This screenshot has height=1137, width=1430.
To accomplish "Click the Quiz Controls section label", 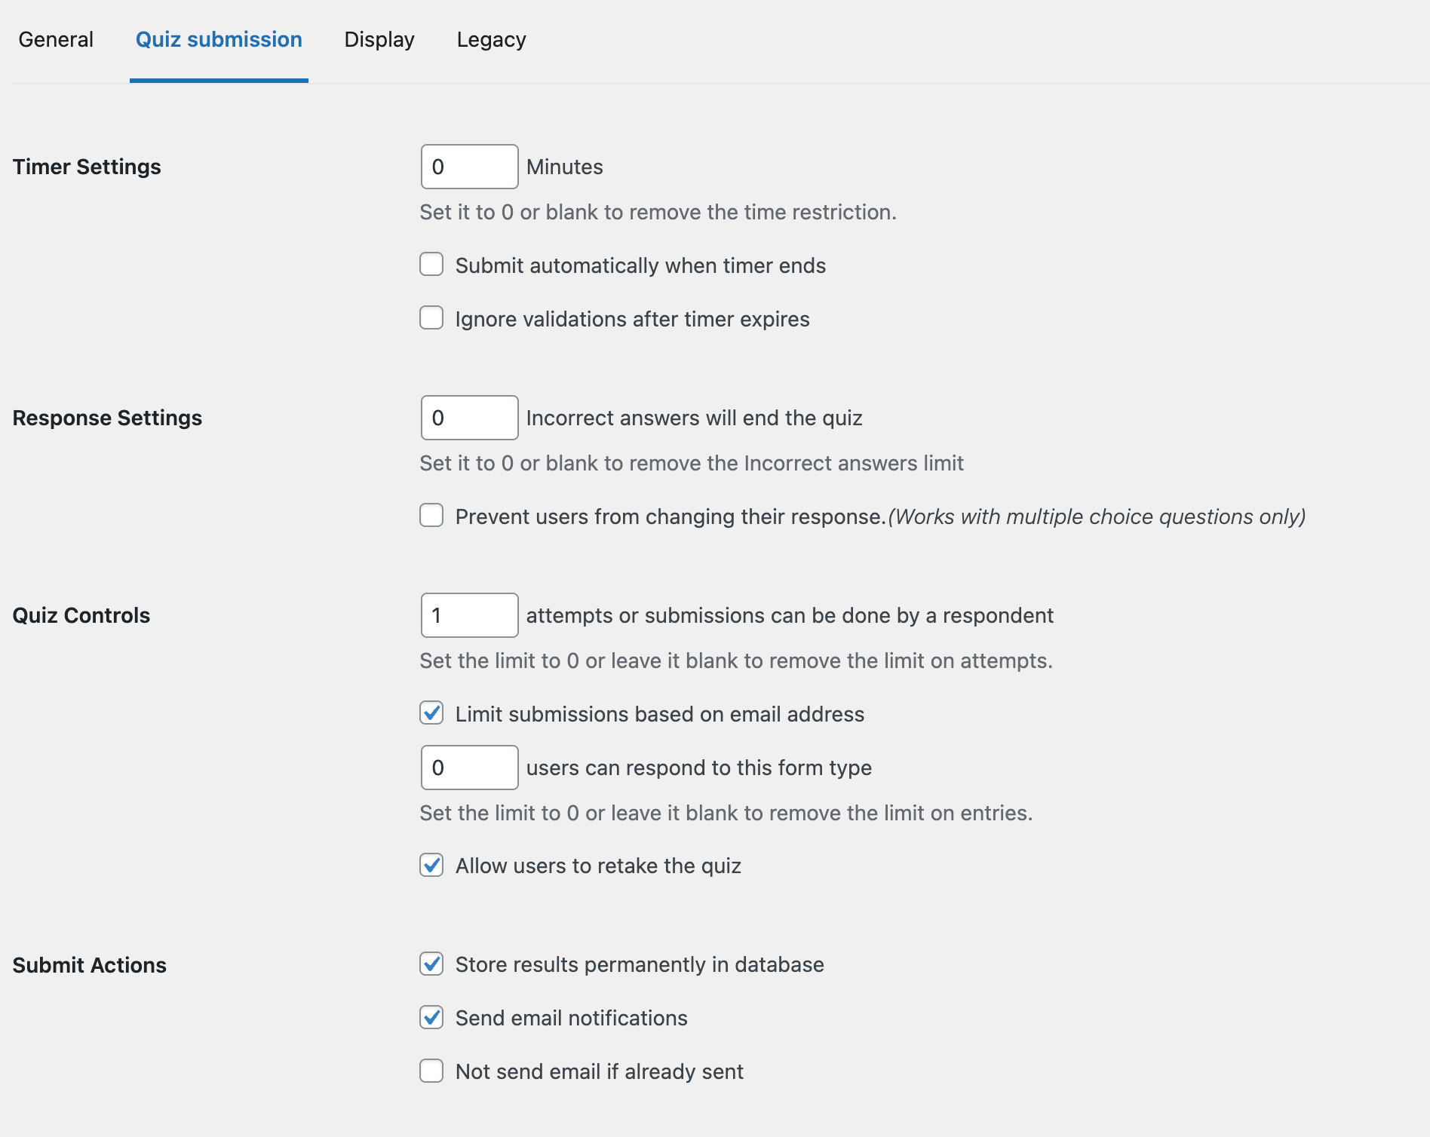I will (81, 615).
